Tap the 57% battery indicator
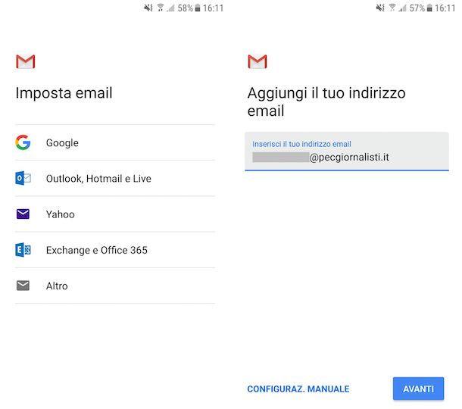Image resolution: width=462 pixels, height=409 pixels. pyautogui.click(x=421, y=8)
